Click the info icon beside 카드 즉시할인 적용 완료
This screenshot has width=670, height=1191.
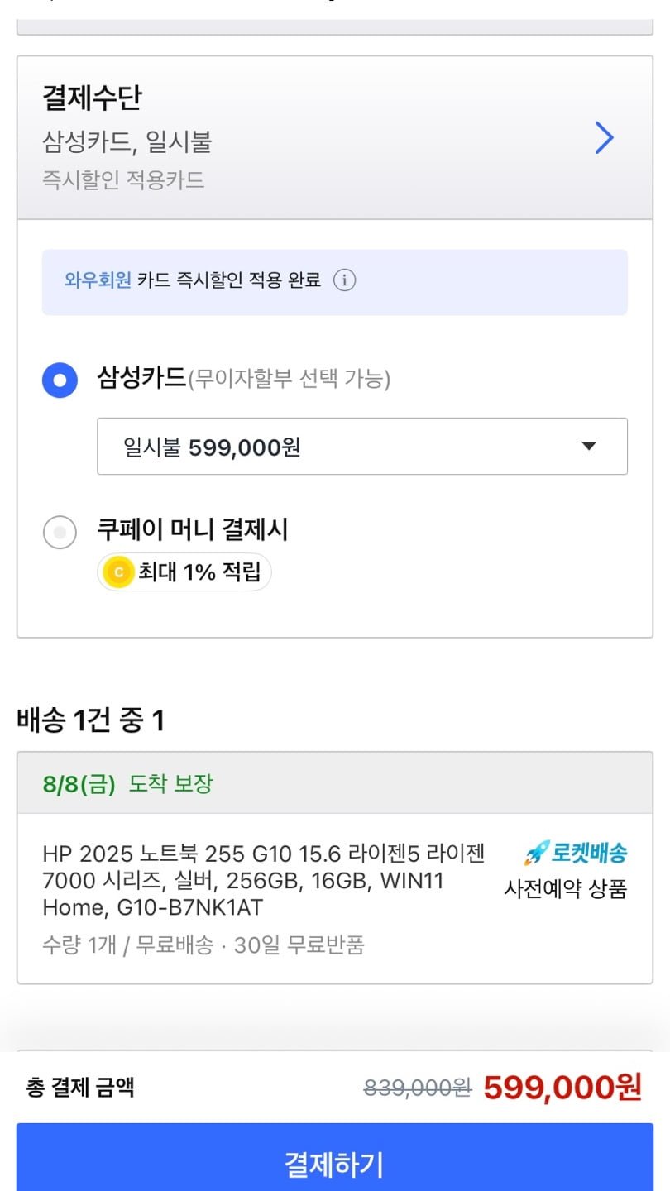coord(344,280)
